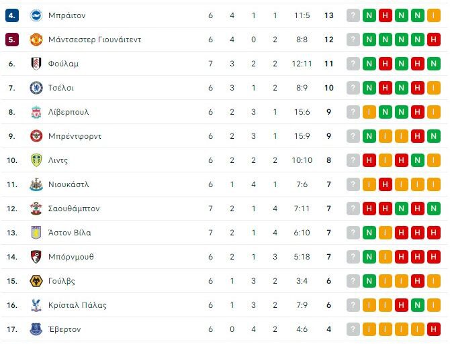
Task: Click the Leeds club crest icon
Action: [36, 160]
